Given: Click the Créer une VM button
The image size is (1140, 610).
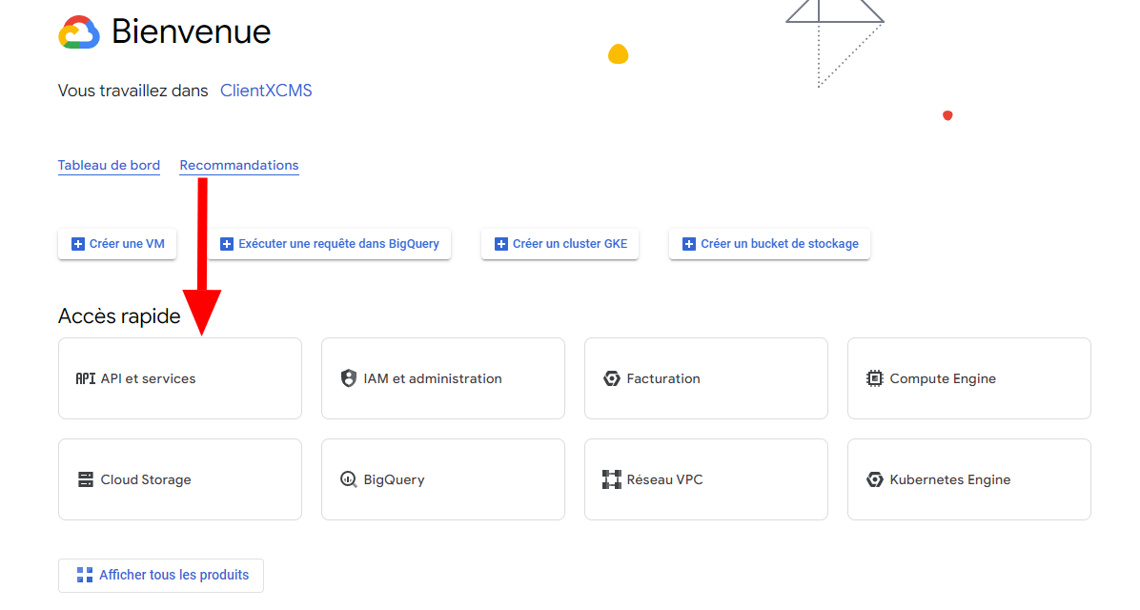Looking at the screenshot, I should [117, 244].
